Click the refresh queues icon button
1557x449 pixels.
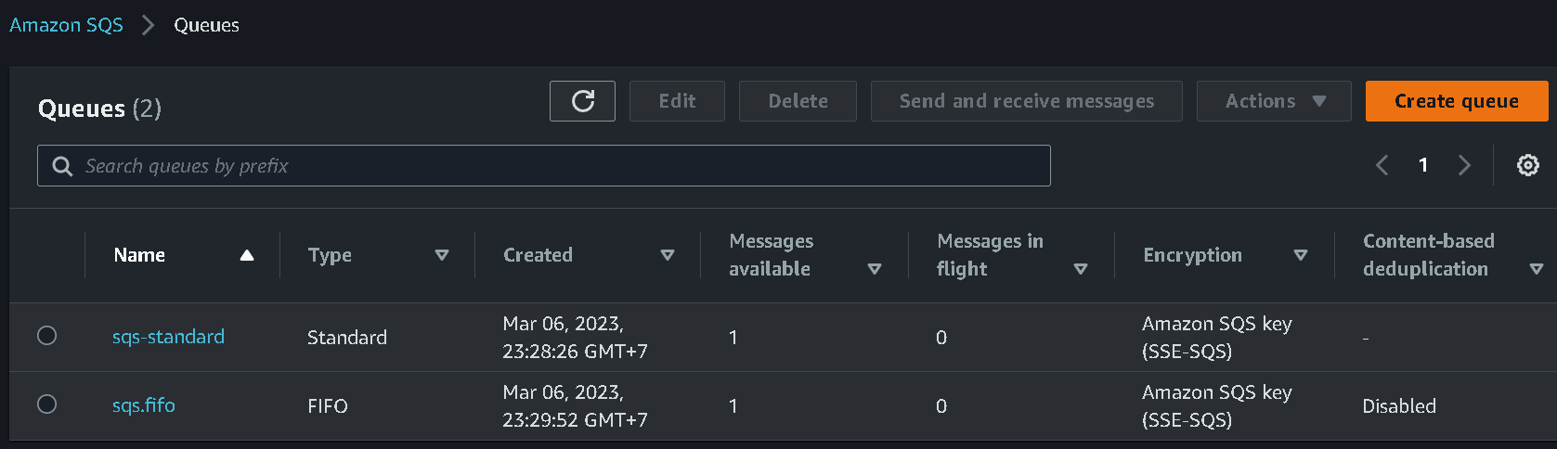pyautogui.click(x=582, y=101)
